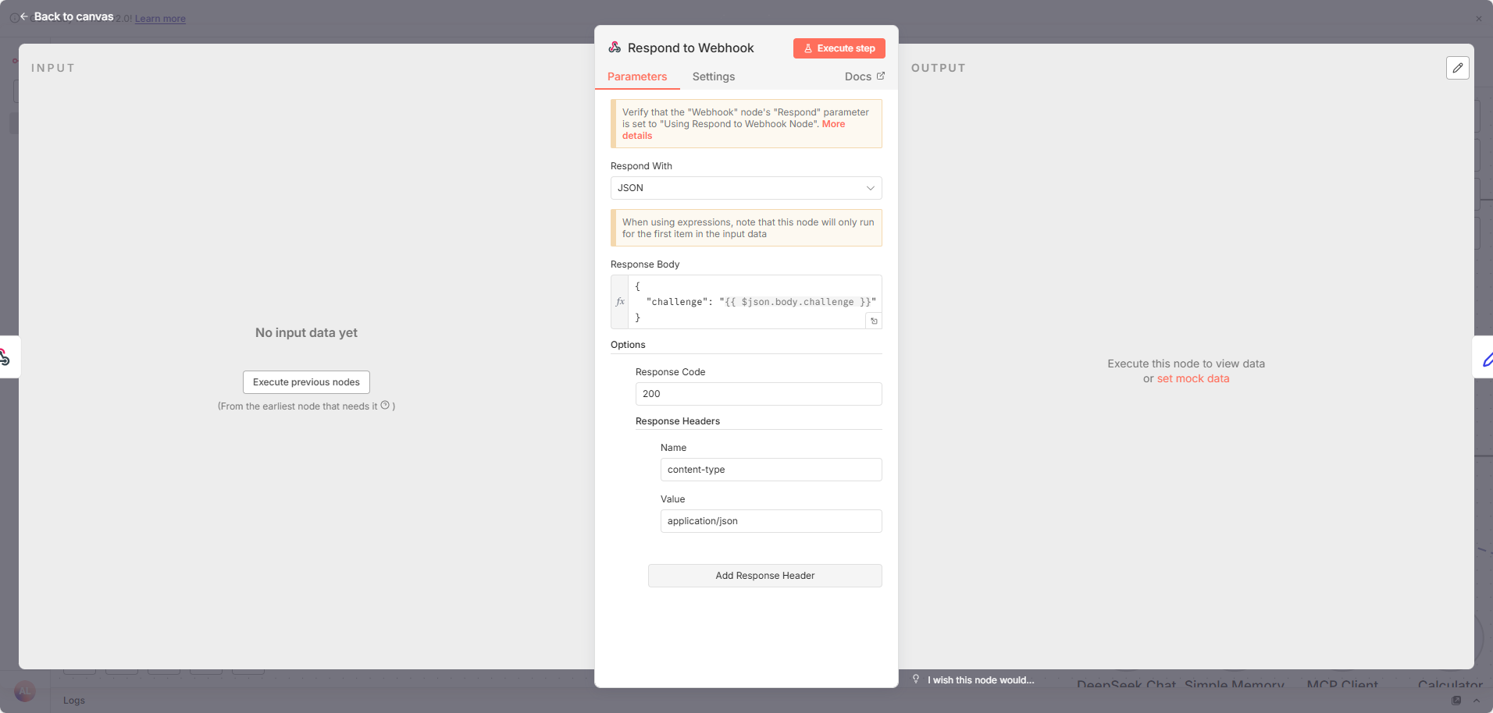Screen dimensions: 1493x713
Task: Click the pencil edit icon in Output panel
Action: 1457,68
